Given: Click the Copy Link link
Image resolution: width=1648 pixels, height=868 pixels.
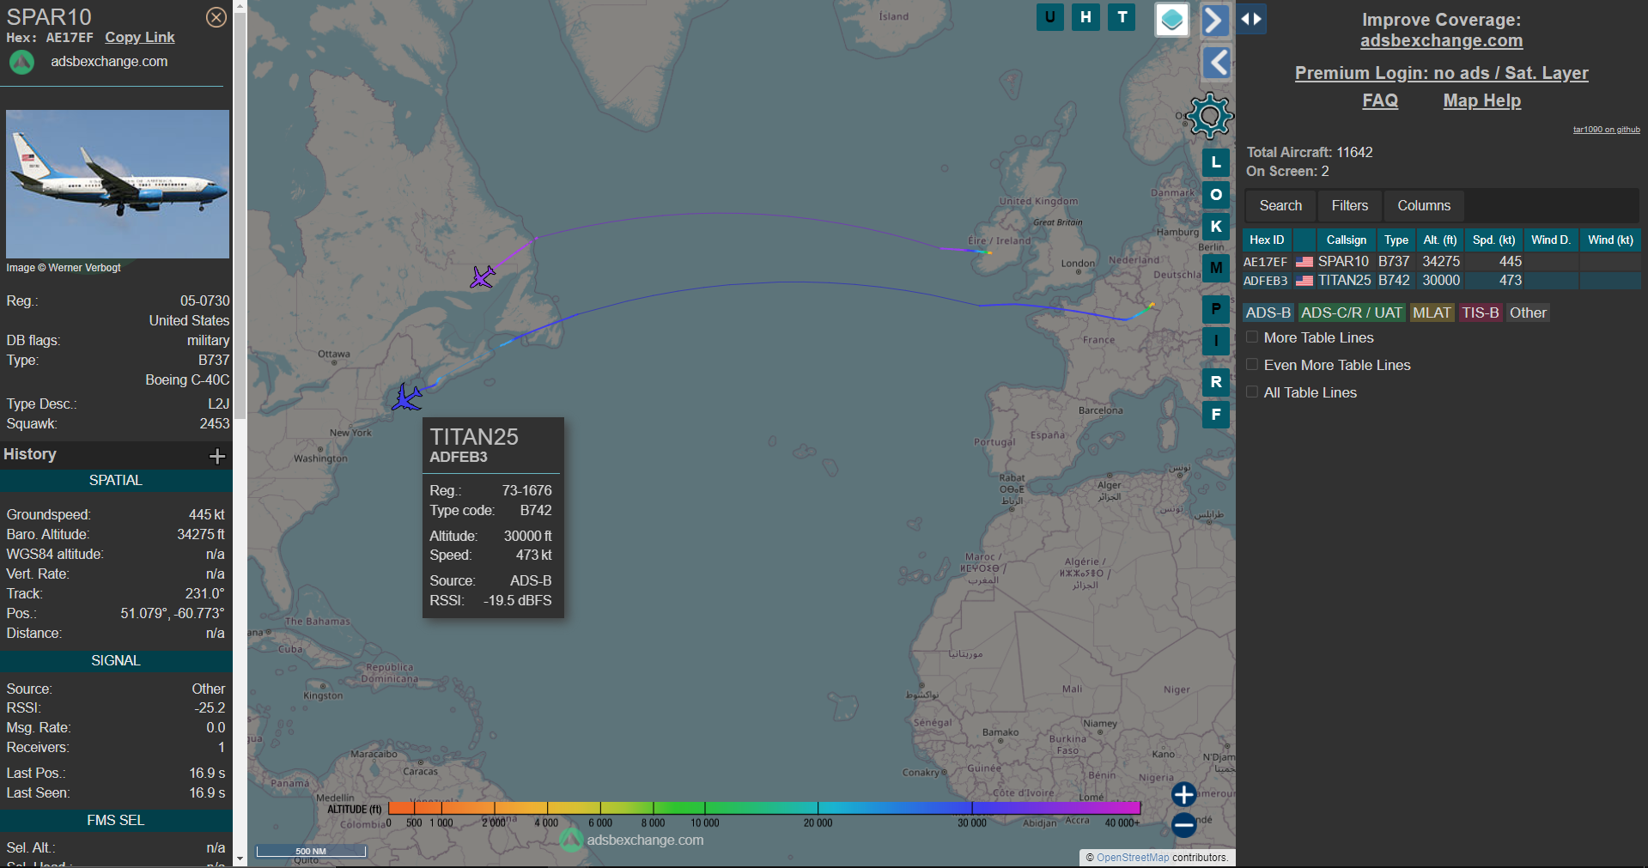Looking at the screenshot, I should click(x=140, y=38).
